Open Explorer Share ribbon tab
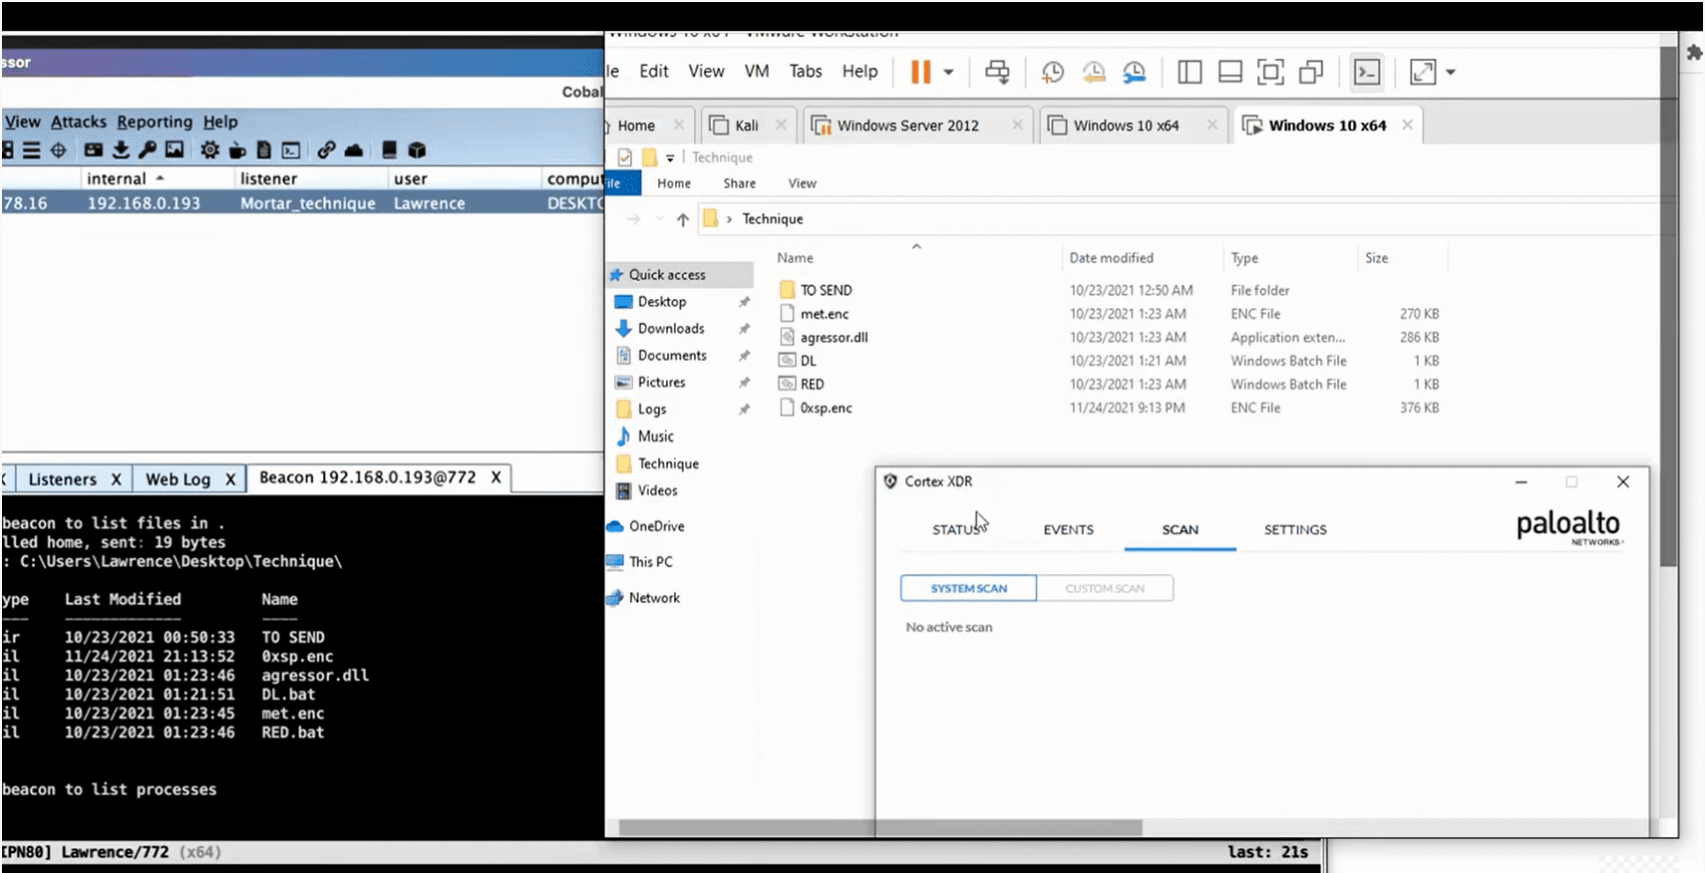The width and height of the screenshot is (1705, 873). tap(739, 183)
